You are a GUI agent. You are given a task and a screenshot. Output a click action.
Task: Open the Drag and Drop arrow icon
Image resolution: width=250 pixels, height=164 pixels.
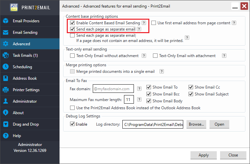tap(6, 124)
